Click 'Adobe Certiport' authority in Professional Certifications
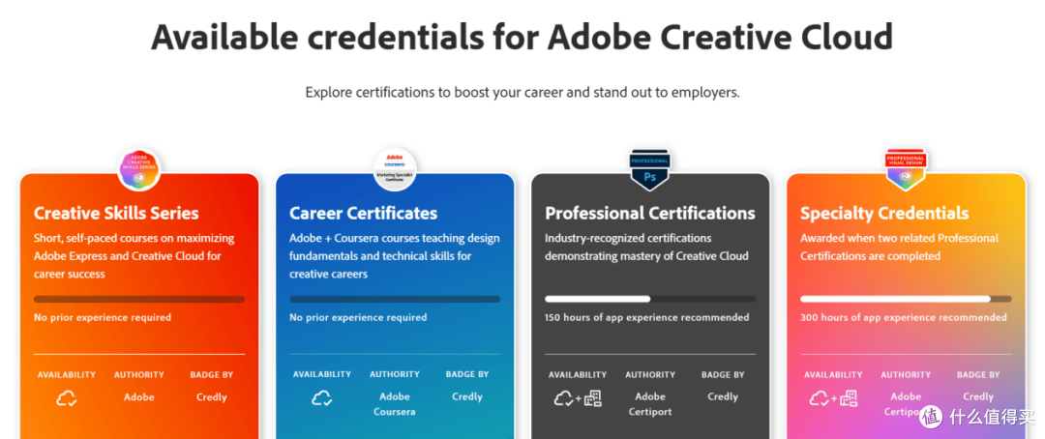The image size is (1045, 439). (650, 403)
